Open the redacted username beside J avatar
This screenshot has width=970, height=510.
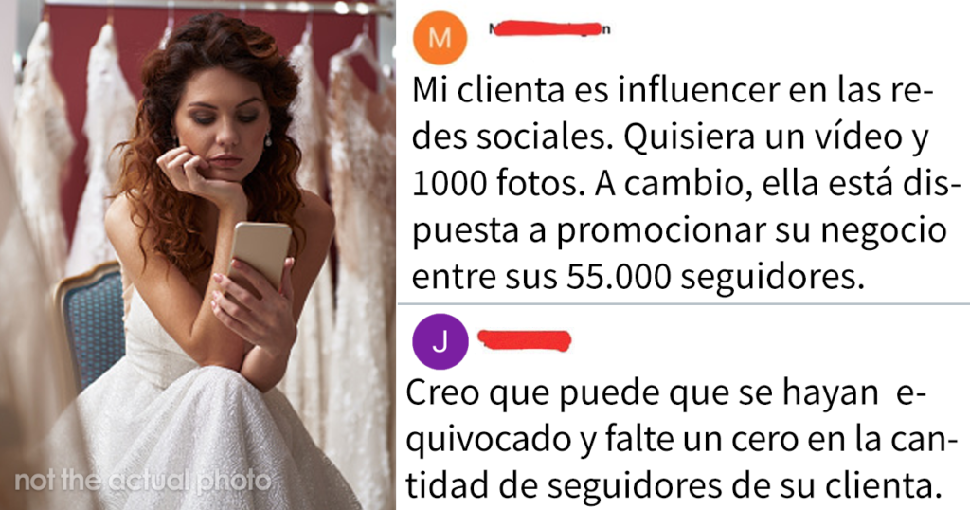tap(524, 340)
